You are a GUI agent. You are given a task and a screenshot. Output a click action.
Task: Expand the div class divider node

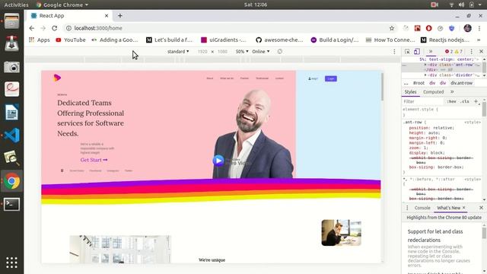pyautogui.click(x=425, y=75)
